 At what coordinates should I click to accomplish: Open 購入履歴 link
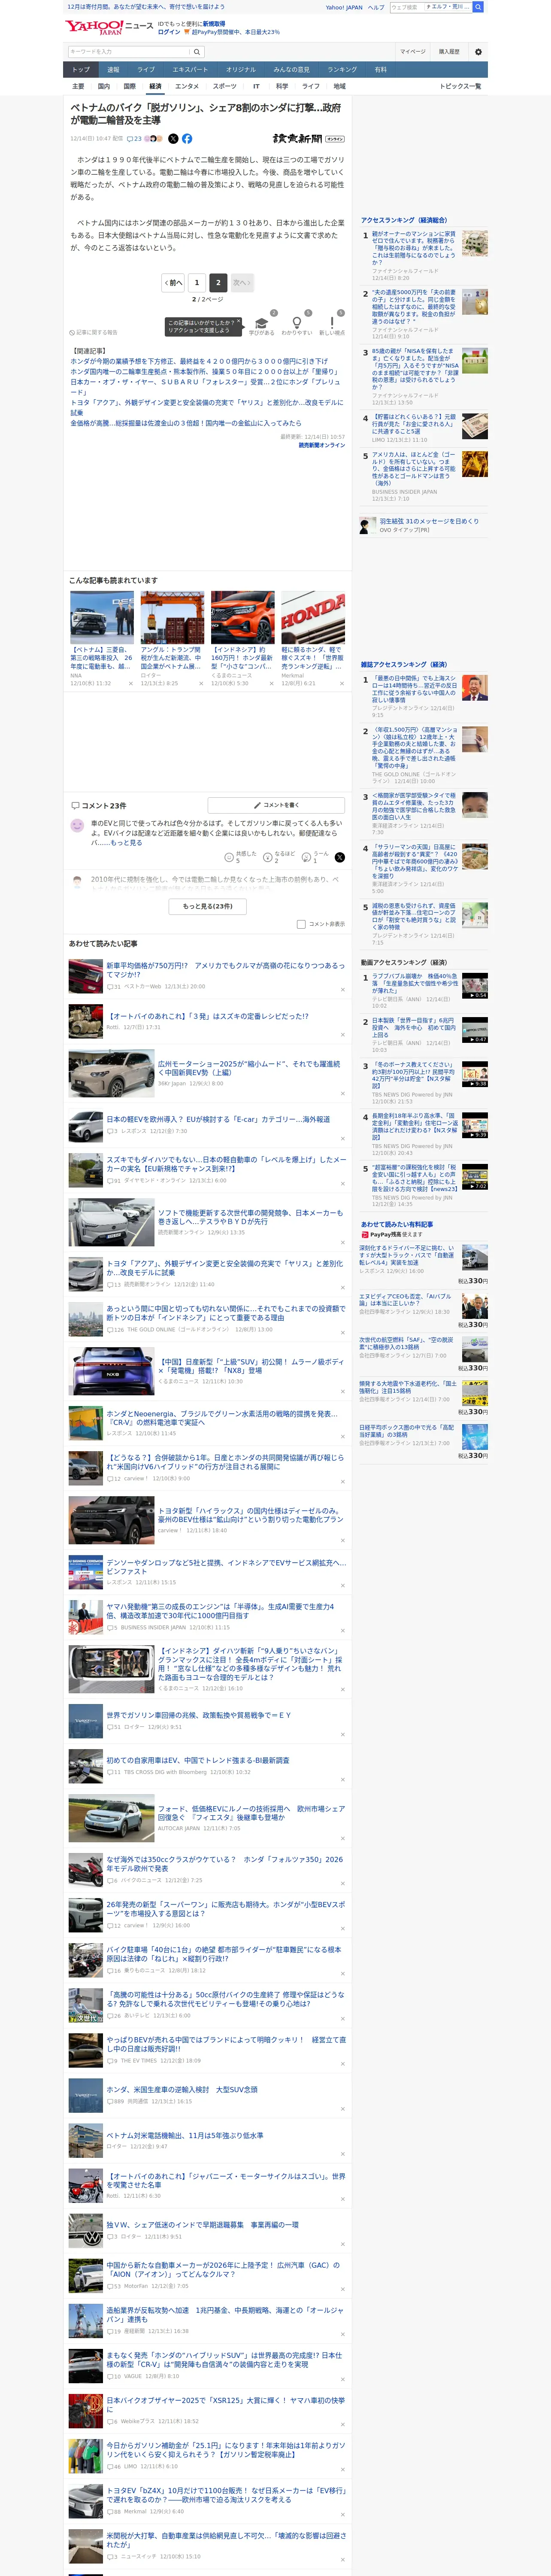coord(449,51)
